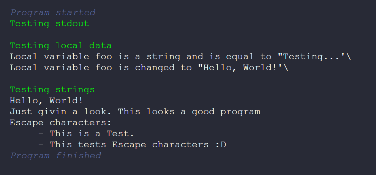The width and height of the screenshot is (376, 175).
Task: Click the "Escape characters:" label line
Action: tap(61, 123)
